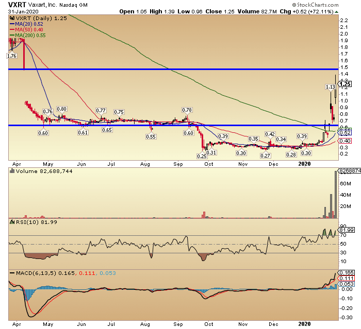The image size is (361, 329).
Task: Click the 2.2 label atop the price axis
Action: pyautogui.click(x=344, y=21)
